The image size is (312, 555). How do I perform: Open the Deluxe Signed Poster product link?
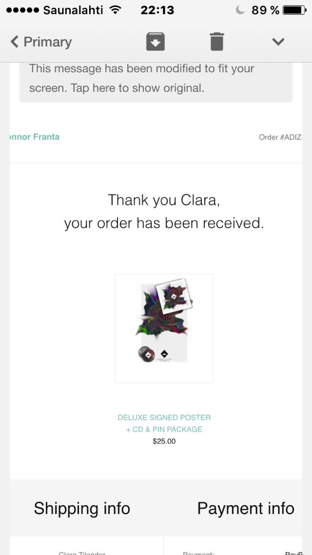[x=164, y=423]
